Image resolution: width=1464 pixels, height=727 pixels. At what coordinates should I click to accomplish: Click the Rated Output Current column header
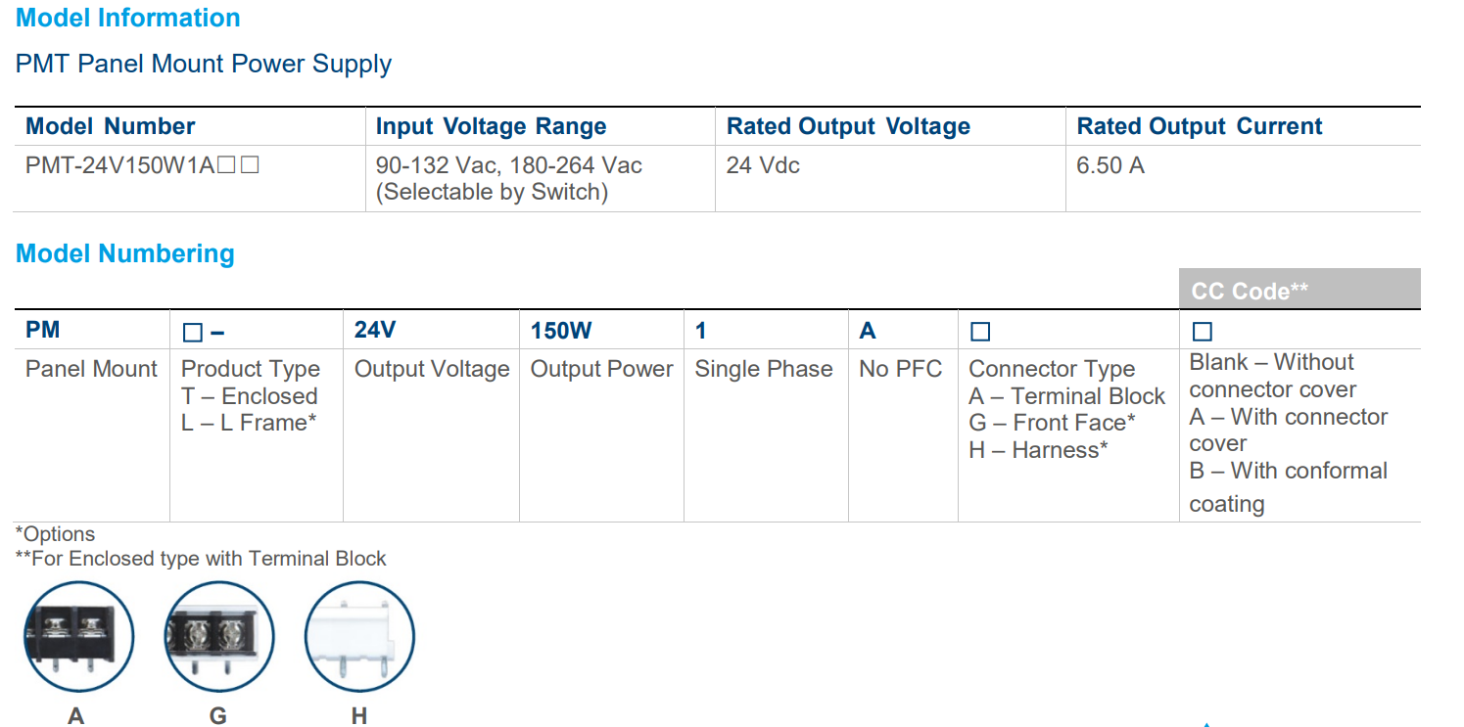1199,127
